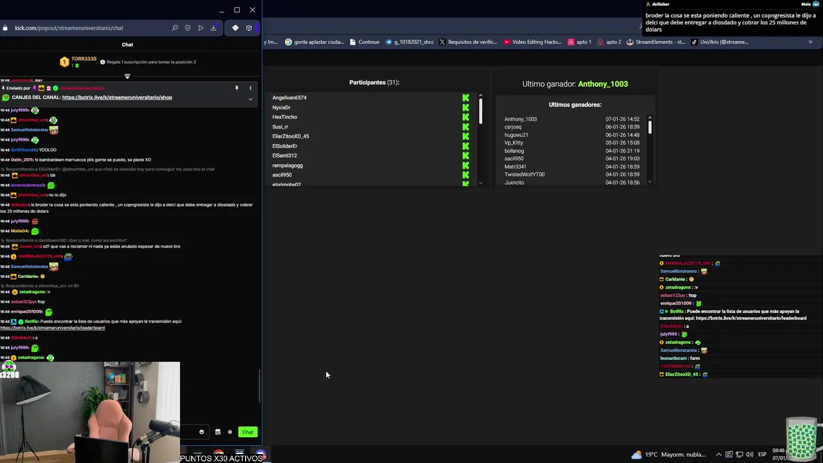Screen dimensions: 823x463
Task: Click winner Vp_Kitty in Ultimos ganadores
Action: pyautogui.click(x=514, y=143)
